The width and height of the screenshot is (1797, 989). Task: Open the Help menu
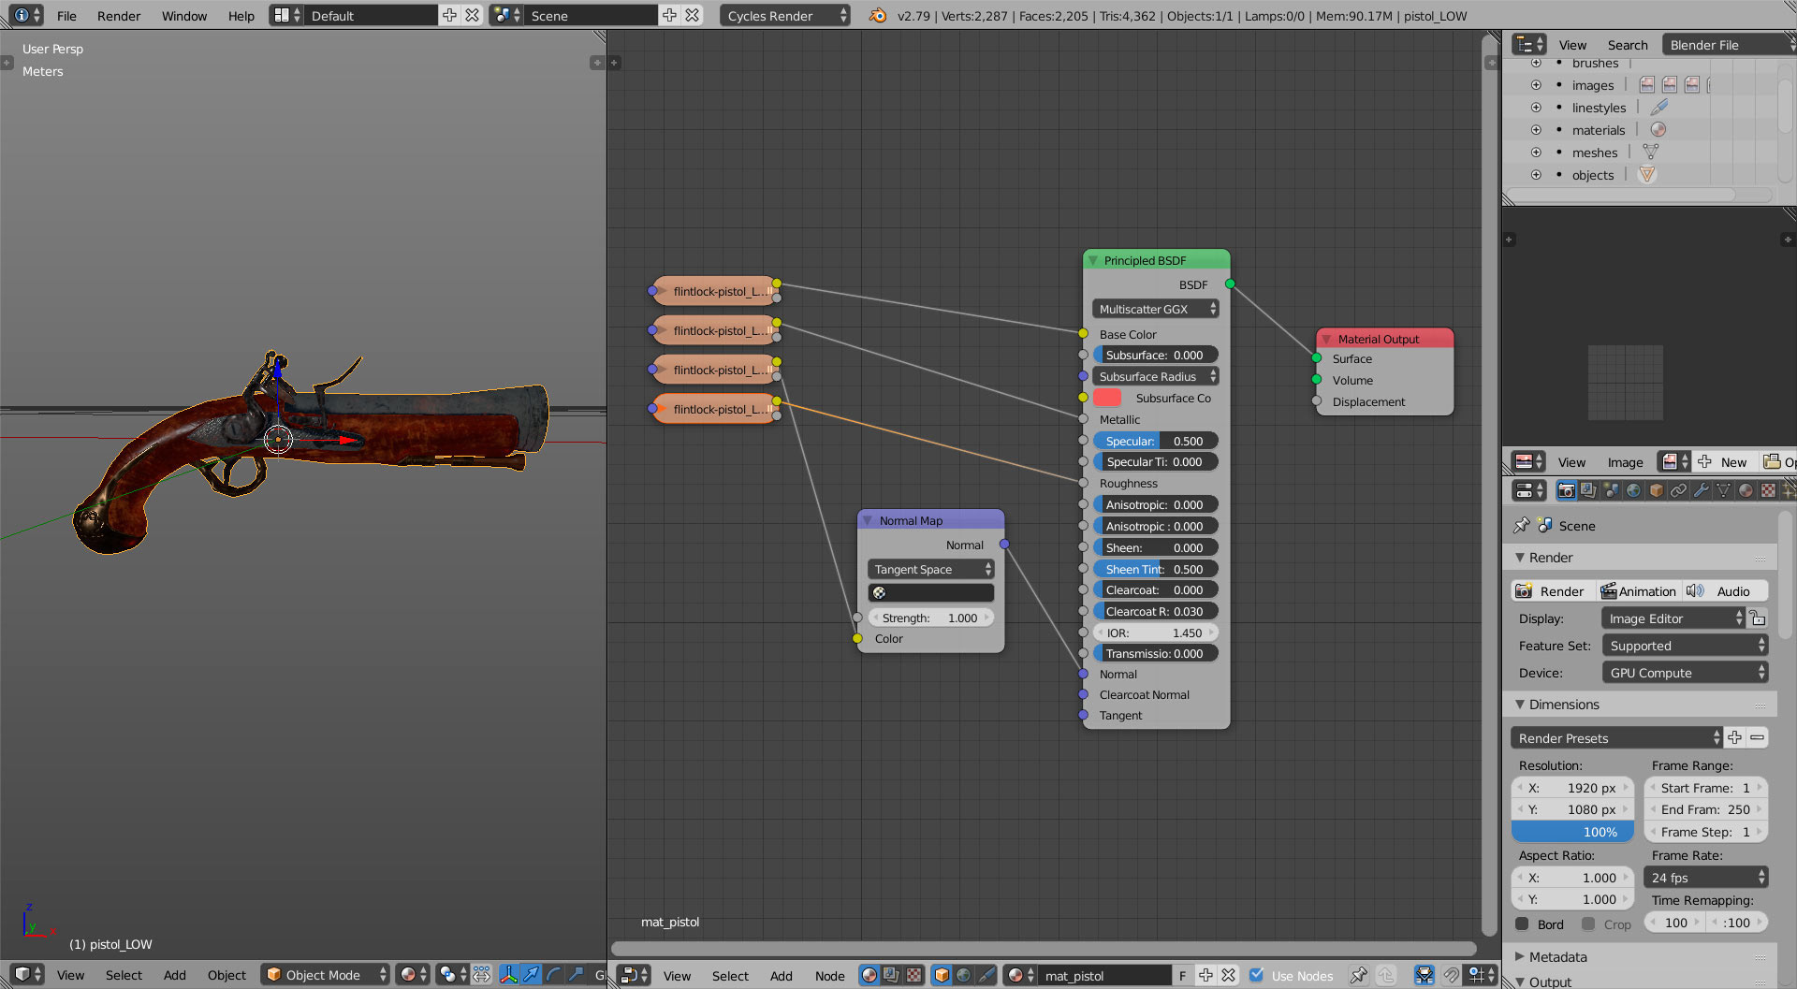(241, 15)
